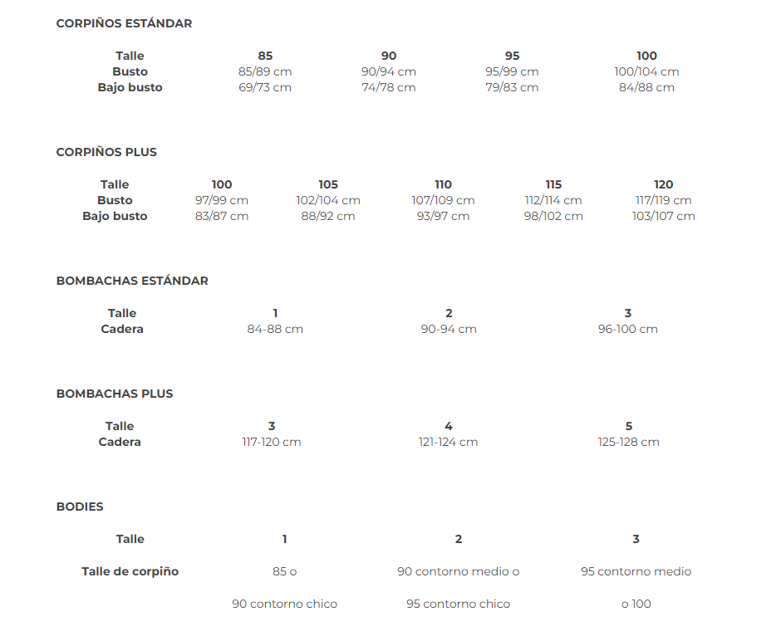The width and height of the screenshot is (781, 641).
Task: Click the BOMBACHAS PLUS heading
Action: [x=115, y=394]
